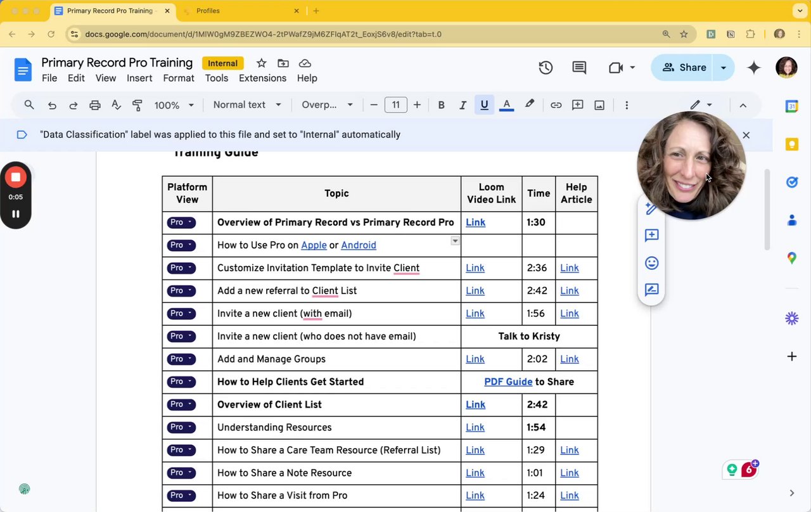Open the text color picker

tap(506, 105)
